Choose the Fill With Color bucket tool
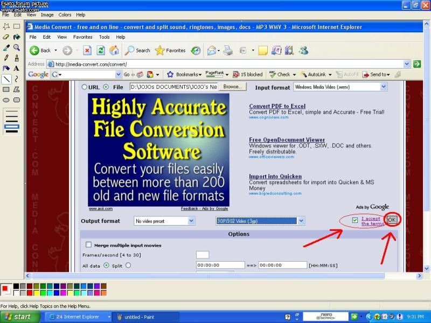The height and width of the screenshot is (323, 431). point(17,37)
